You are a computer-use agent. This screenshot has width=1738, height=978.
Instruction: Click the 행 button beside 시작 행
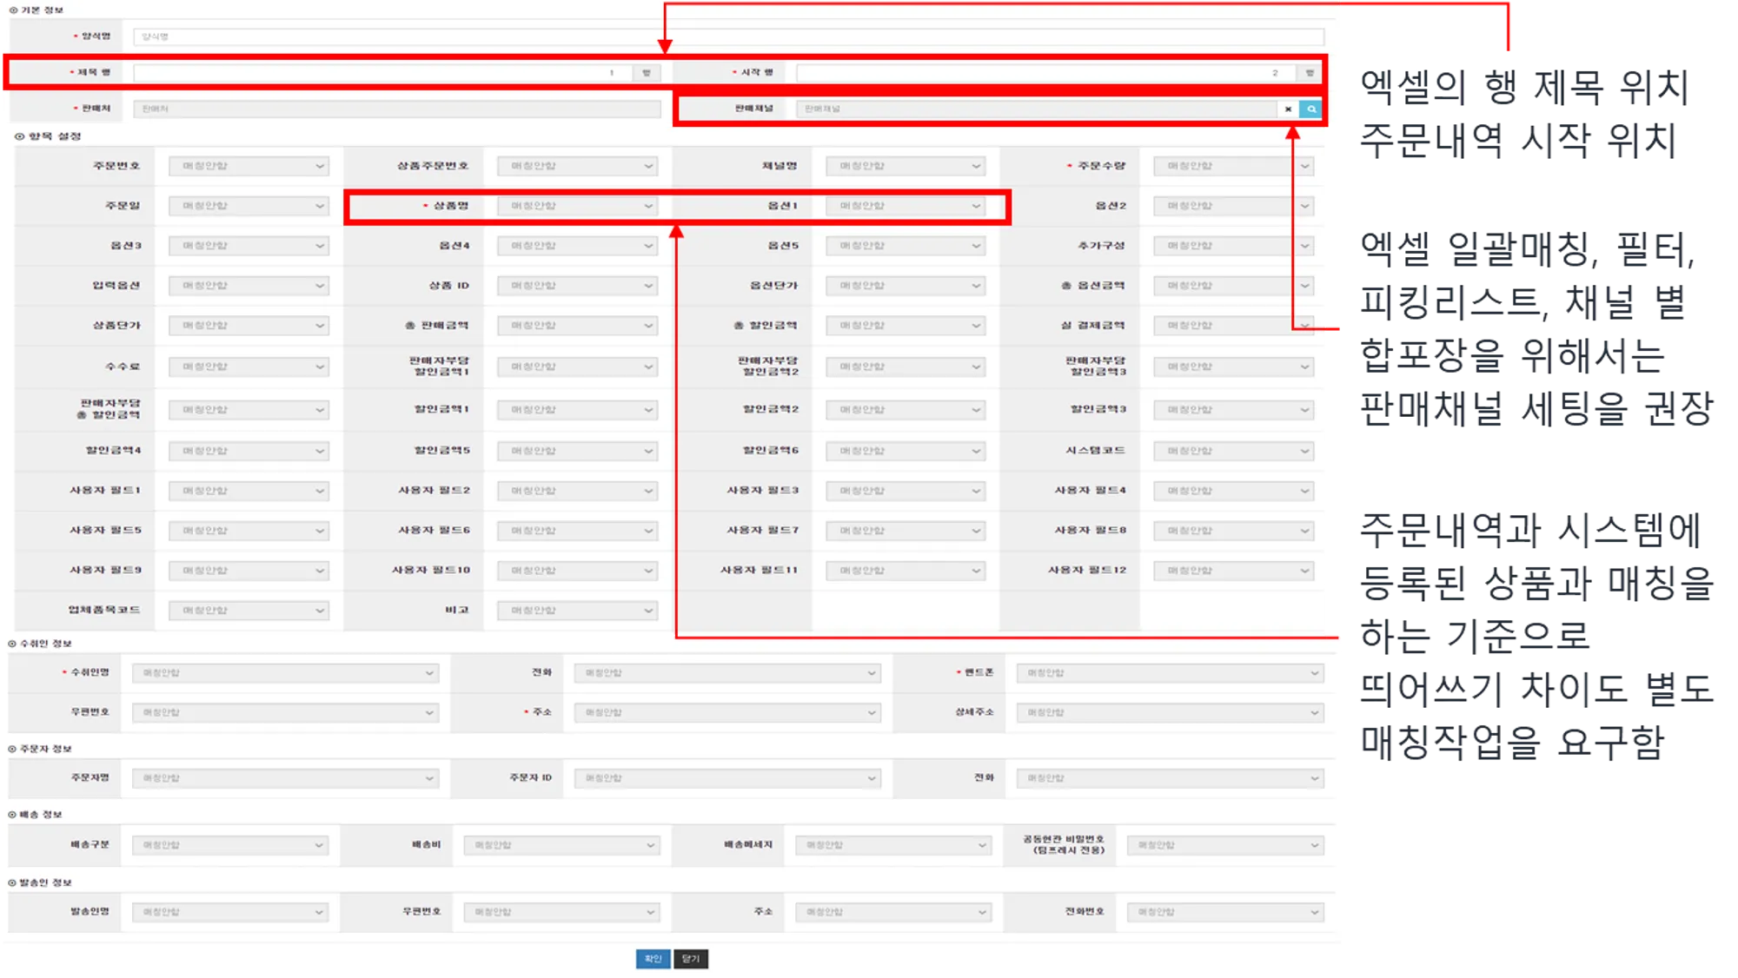1310,73
